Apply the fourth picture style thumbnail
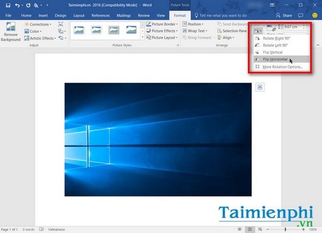 (131, 30)
